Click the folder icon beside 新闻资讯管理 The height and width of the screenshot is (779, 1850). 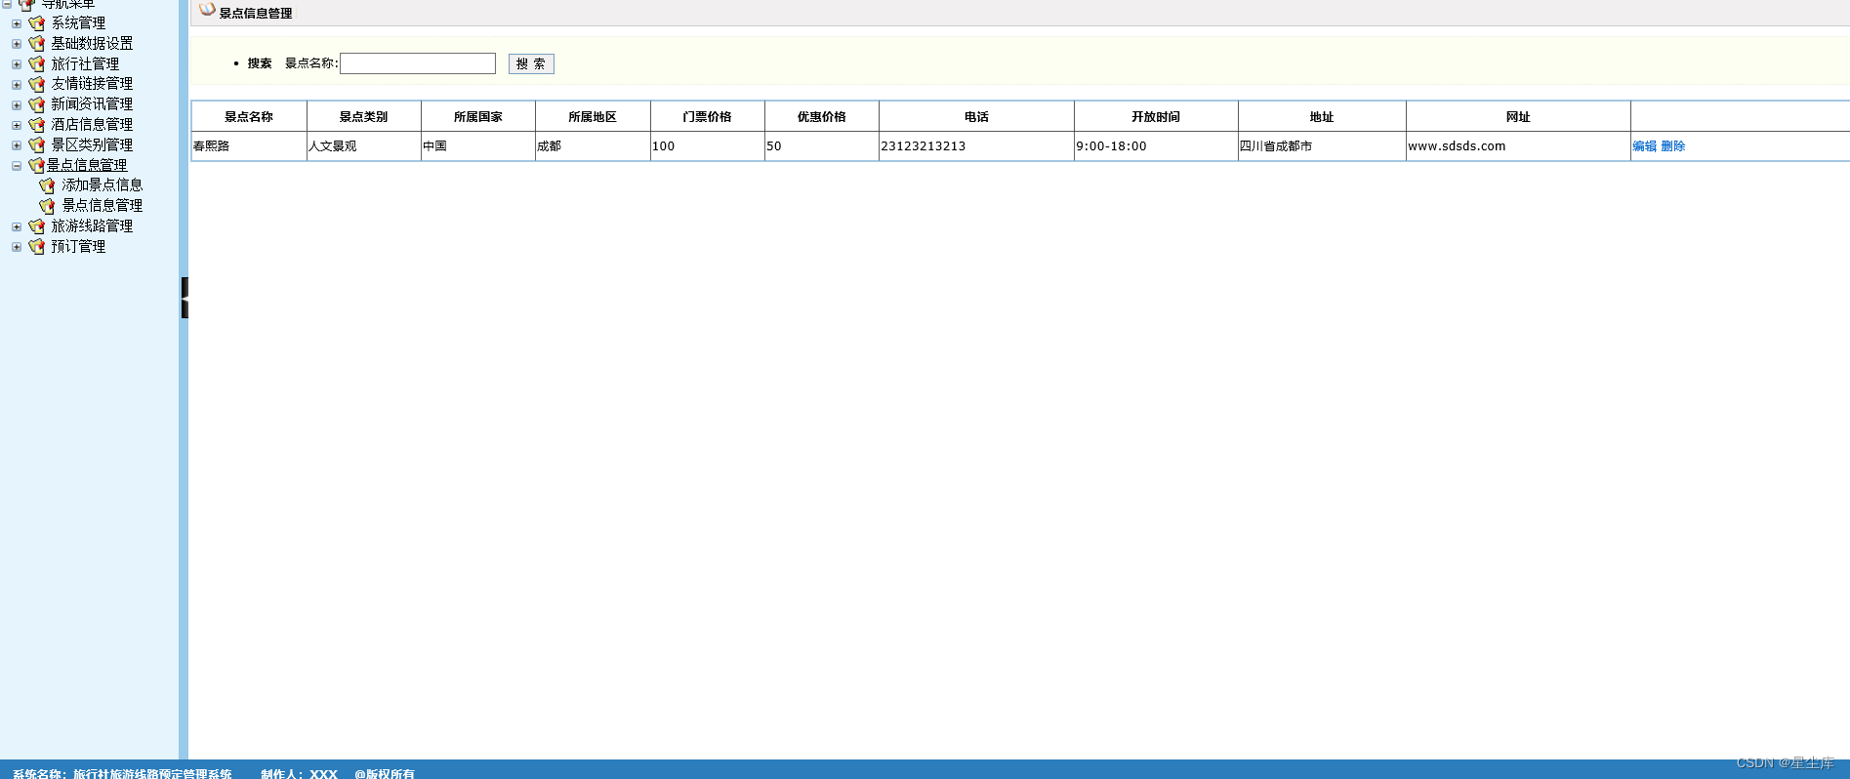point(37,104)
